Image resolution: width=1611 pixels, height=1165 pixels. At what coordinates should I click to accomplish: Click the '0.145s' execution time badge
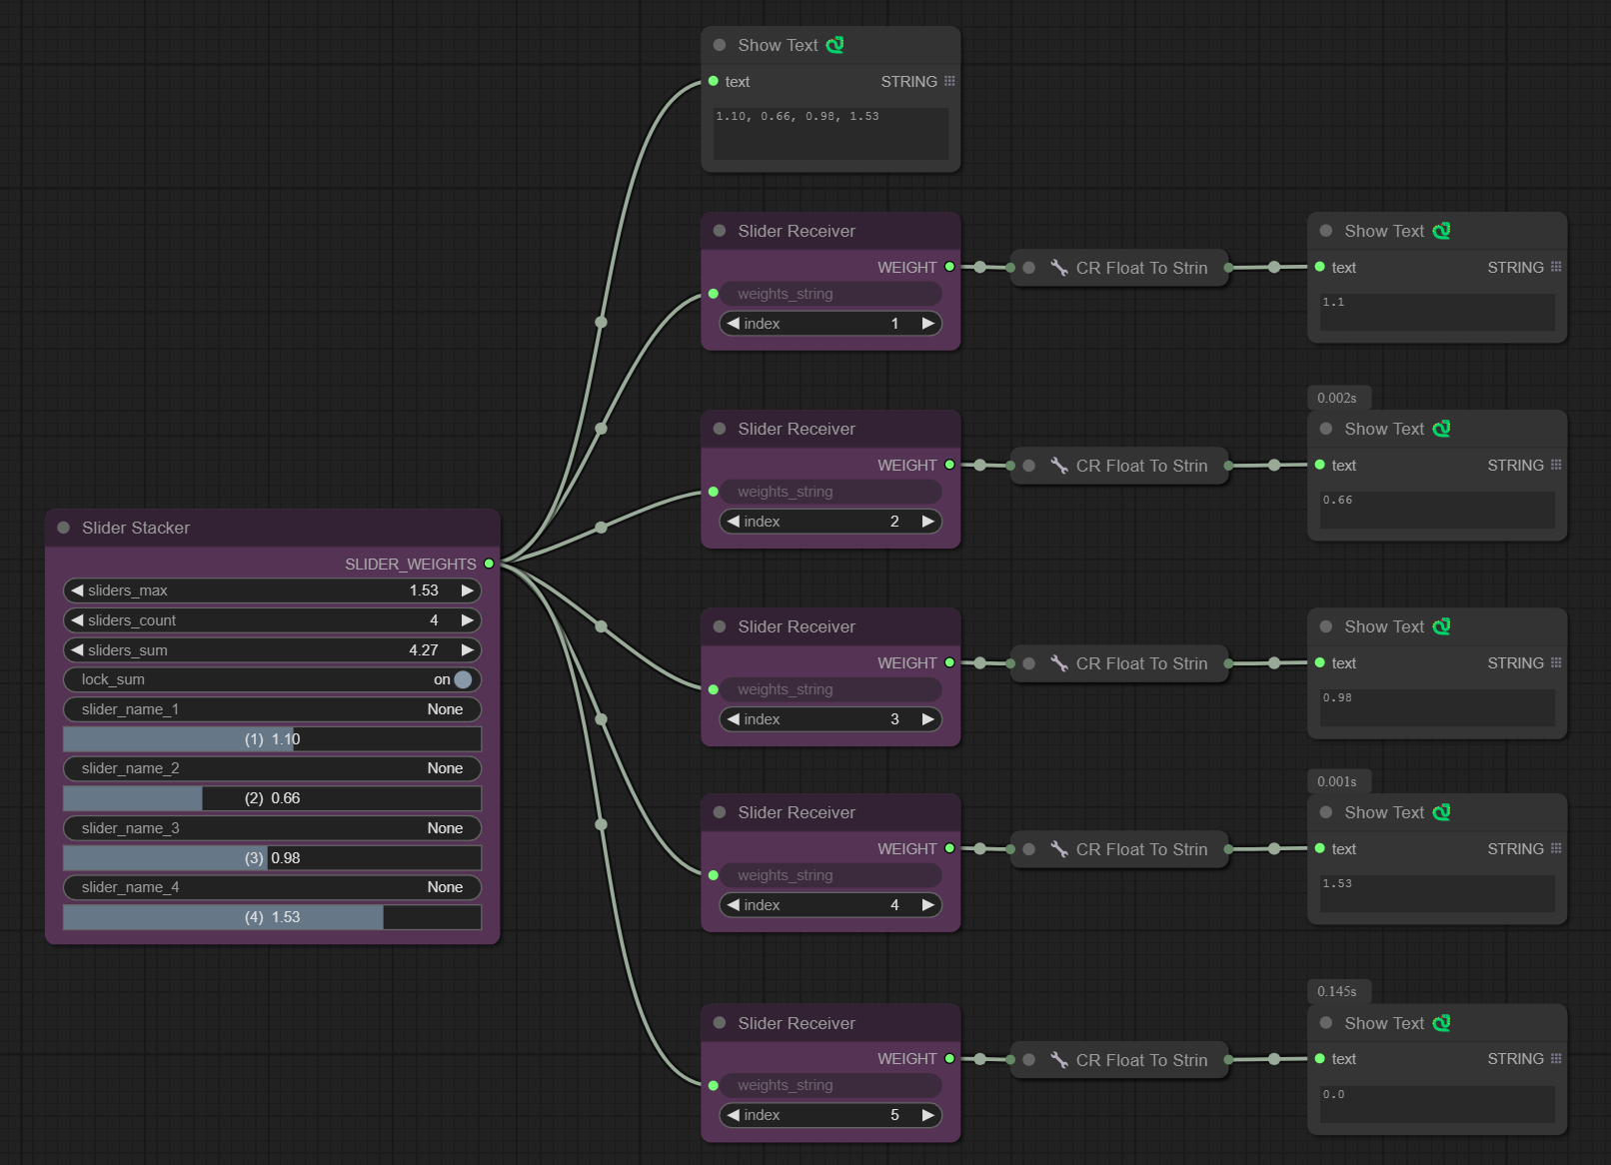(1337, 991)
